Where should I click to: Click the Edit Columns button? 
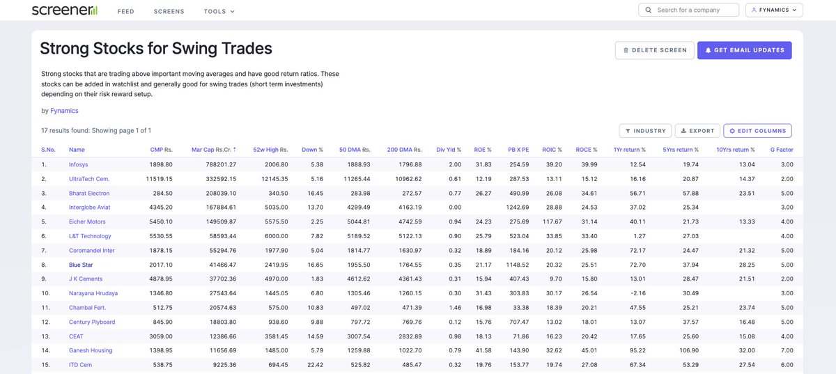pyautogui.click(x=757, y=131)
